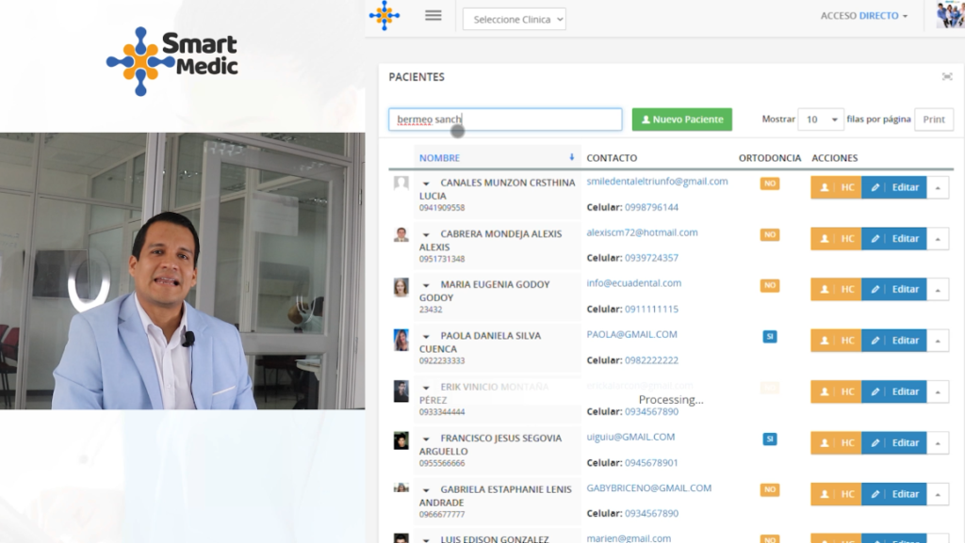Edit patient CABRERA MONDEJA ALEXIS
The width and height of the screenshot is (965, 543).
[x=894, y=238]
